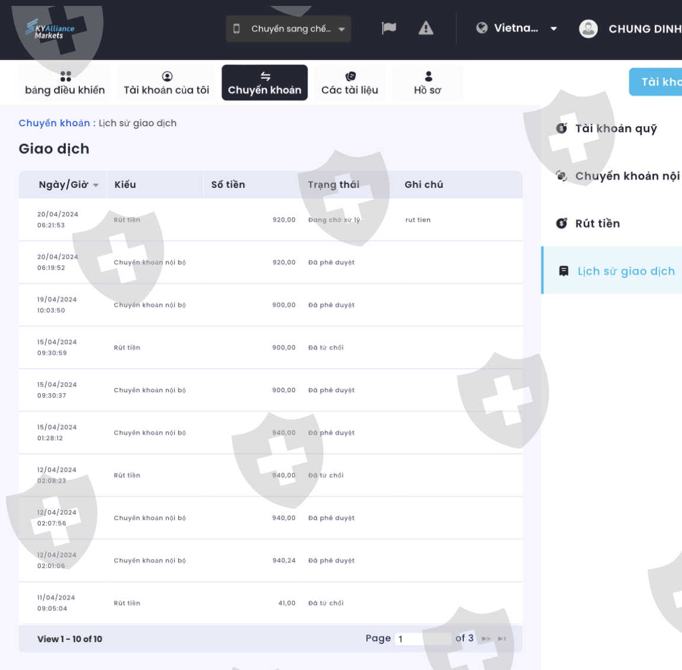Open the 'bảng điều khiển' dashboard tab
The image size is (682, 670).
point(65,83)
